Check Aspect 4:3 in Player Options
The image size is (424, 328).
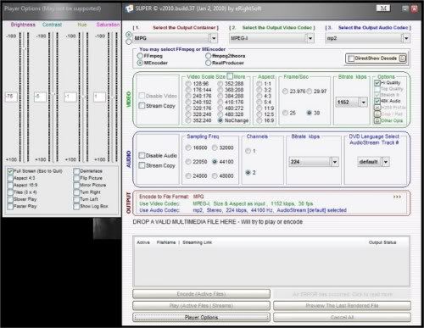pyautogui.click(x=10, y=178)
